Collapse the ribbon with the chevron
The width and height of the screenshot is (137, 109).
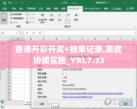[135, 27]
